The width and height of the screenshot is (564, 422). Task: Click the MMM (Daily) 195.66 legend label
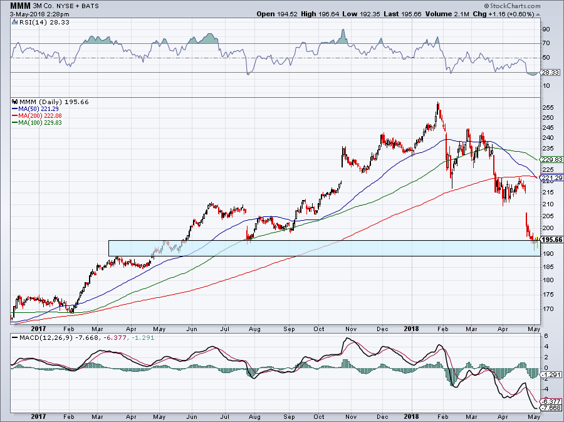click(54, 102)
